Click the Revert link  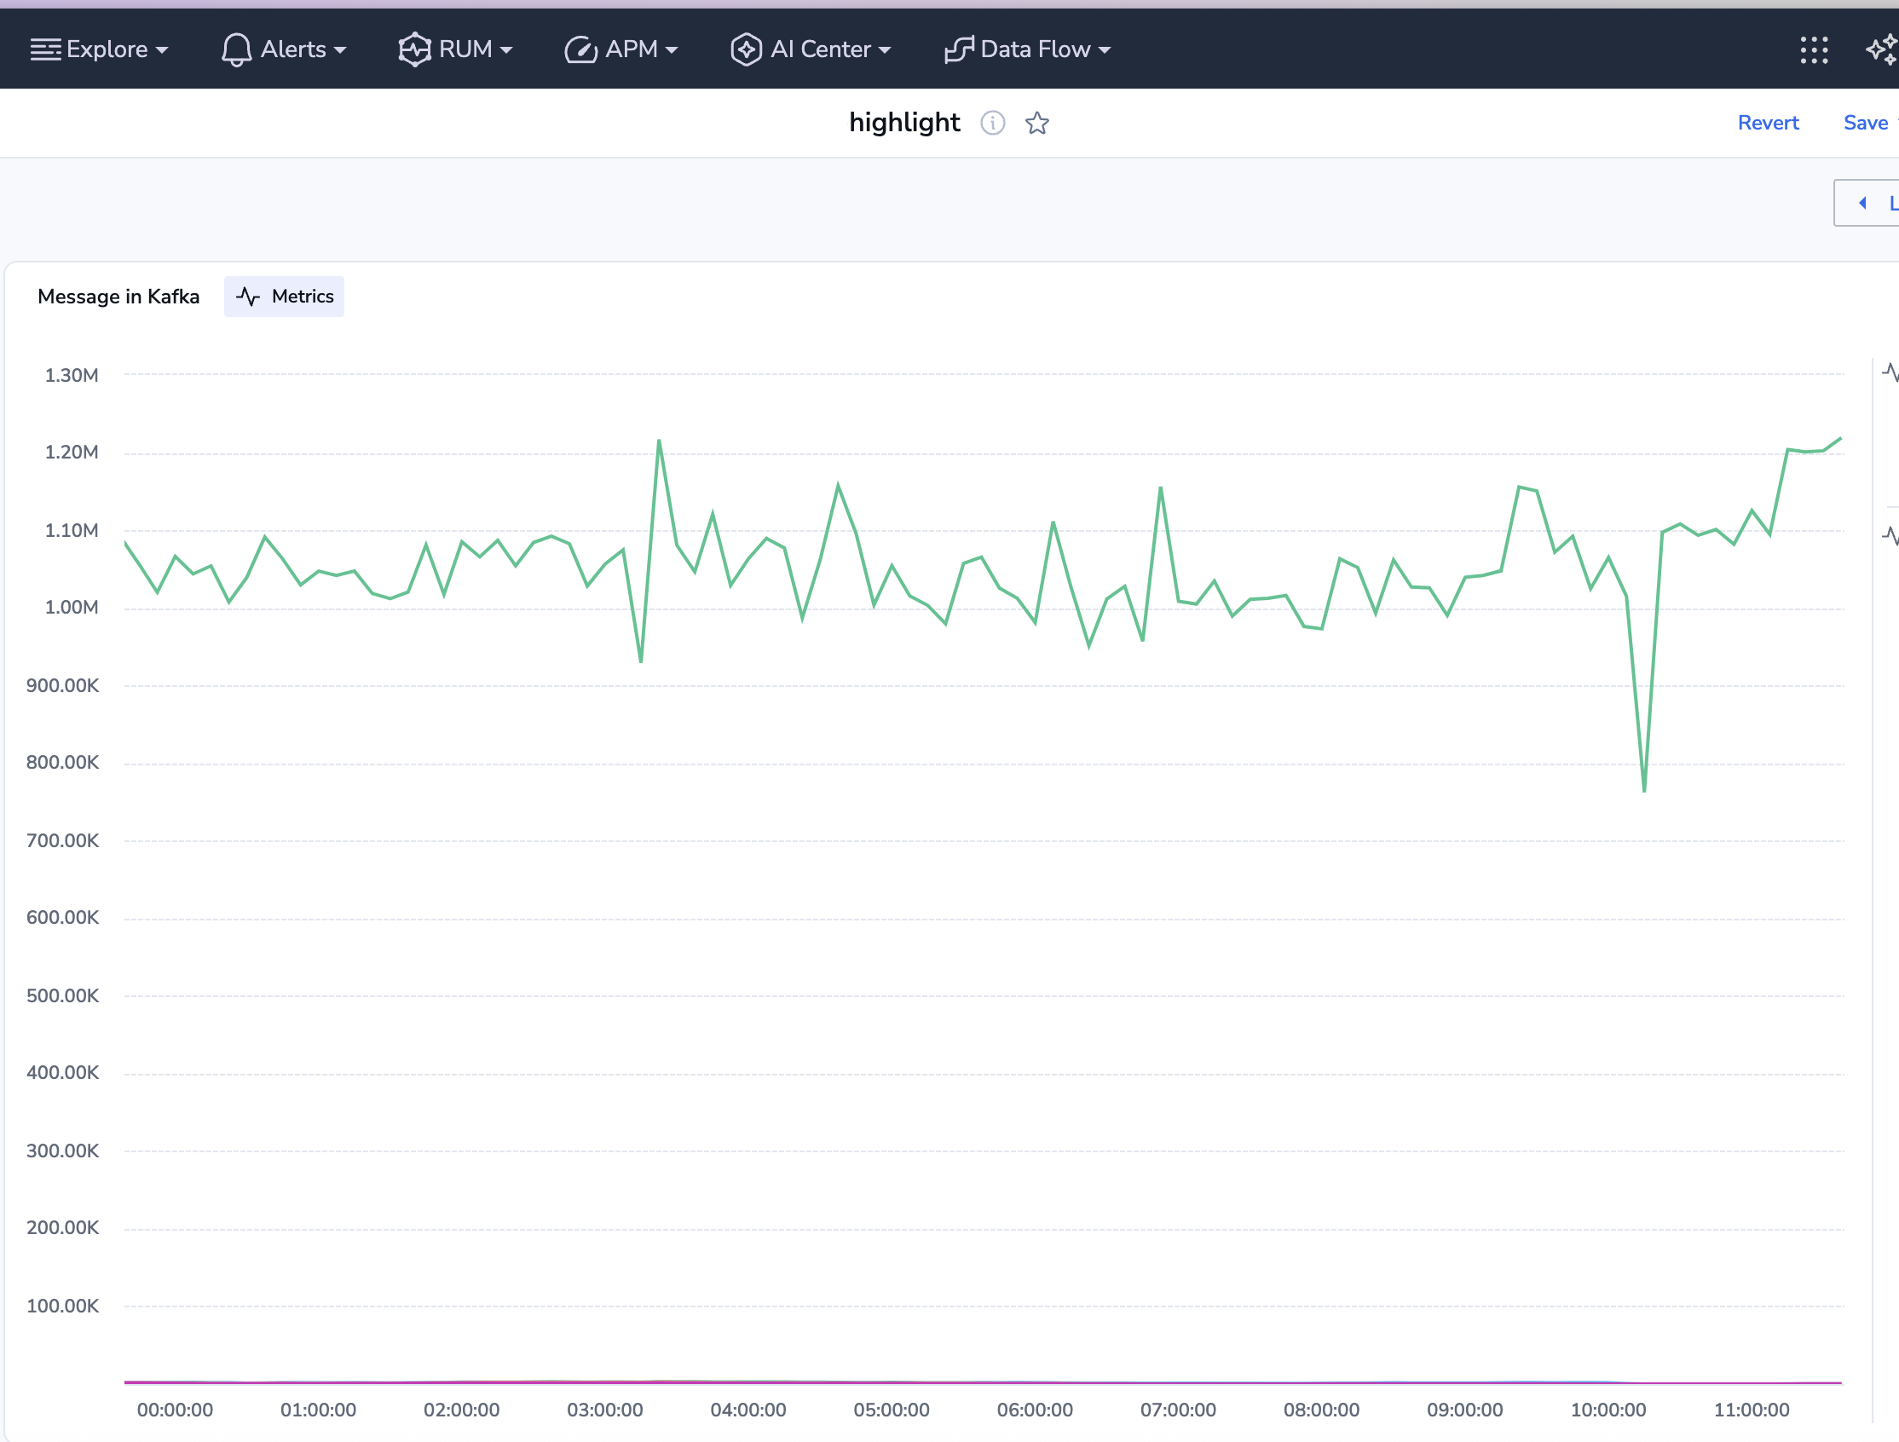(x=1768, y=123)
